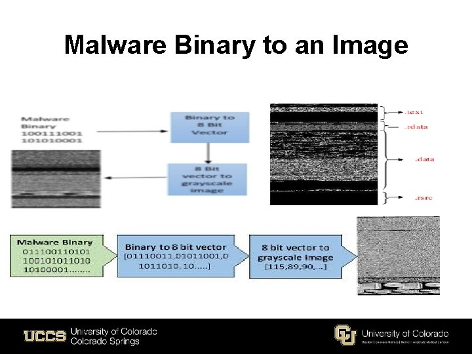
Task: Click the '8 bit vector to grayscale image' arrow box at the bottom
Action: click(303, 257)
